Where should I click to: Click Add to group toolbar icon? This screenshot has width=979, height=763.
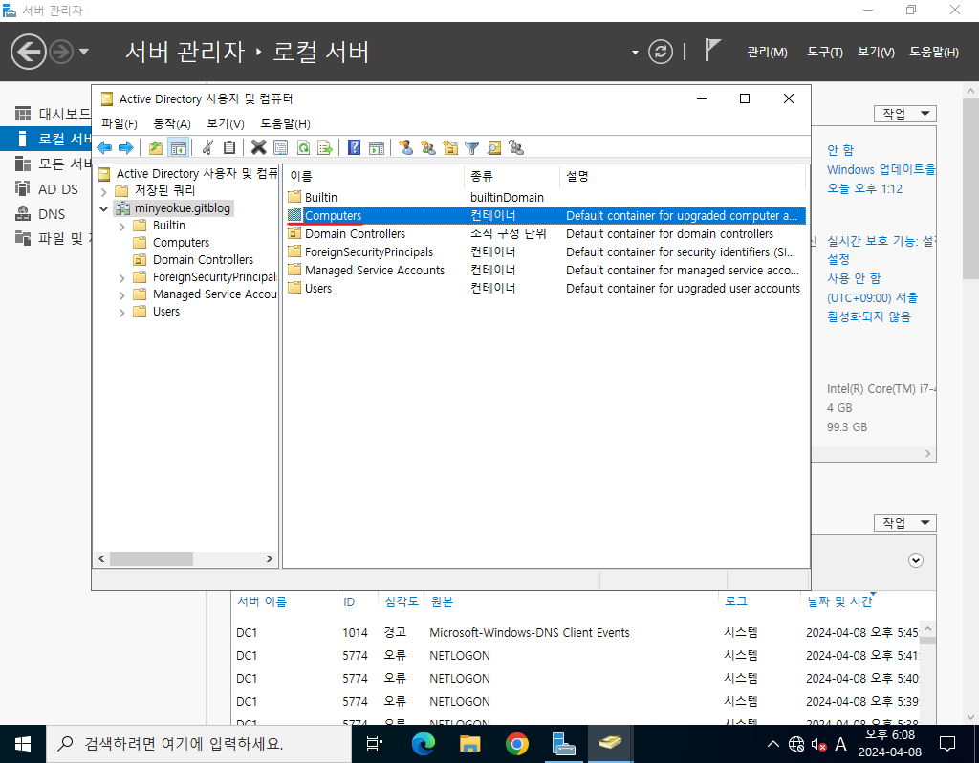pyautogui.click(x=516, y=148)
